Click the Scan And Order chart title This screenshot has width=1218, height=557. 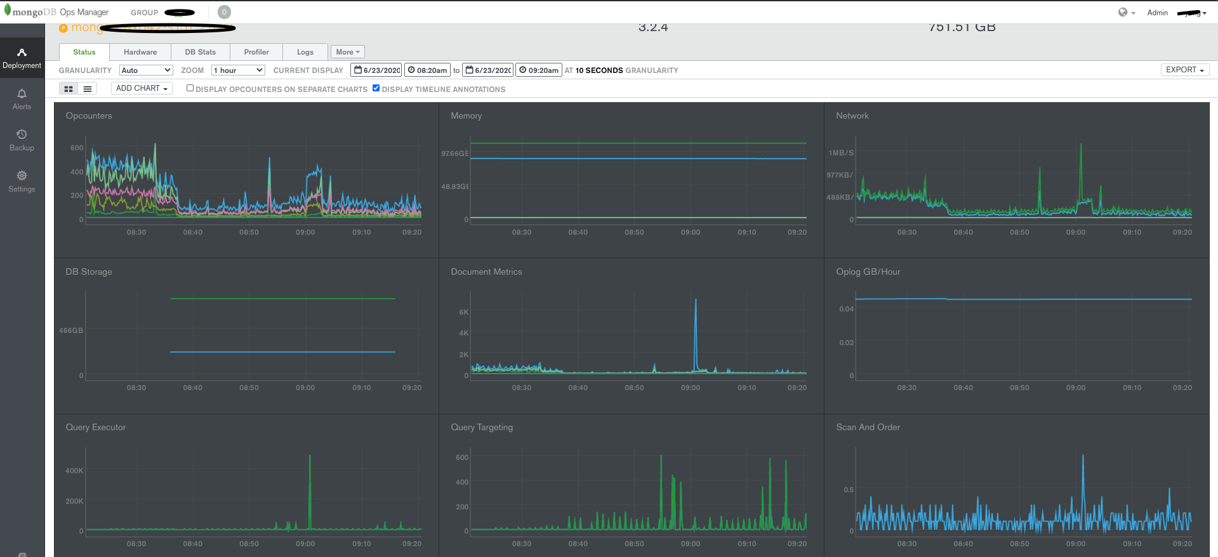[868, 427]
